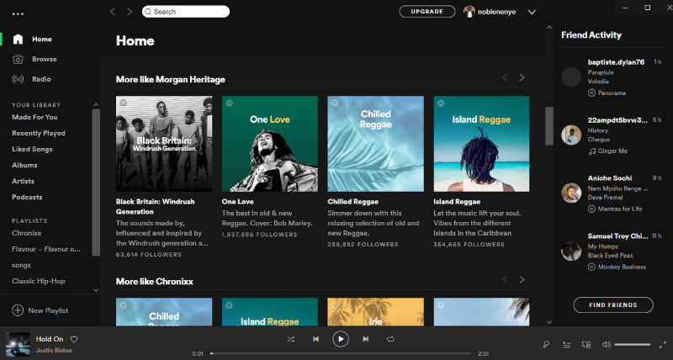Open Ginger Me playlist from friend activity

point(612,151)
